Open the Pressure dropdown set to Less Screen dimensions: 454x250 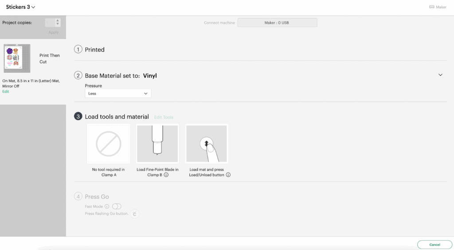tap(118, 94)
